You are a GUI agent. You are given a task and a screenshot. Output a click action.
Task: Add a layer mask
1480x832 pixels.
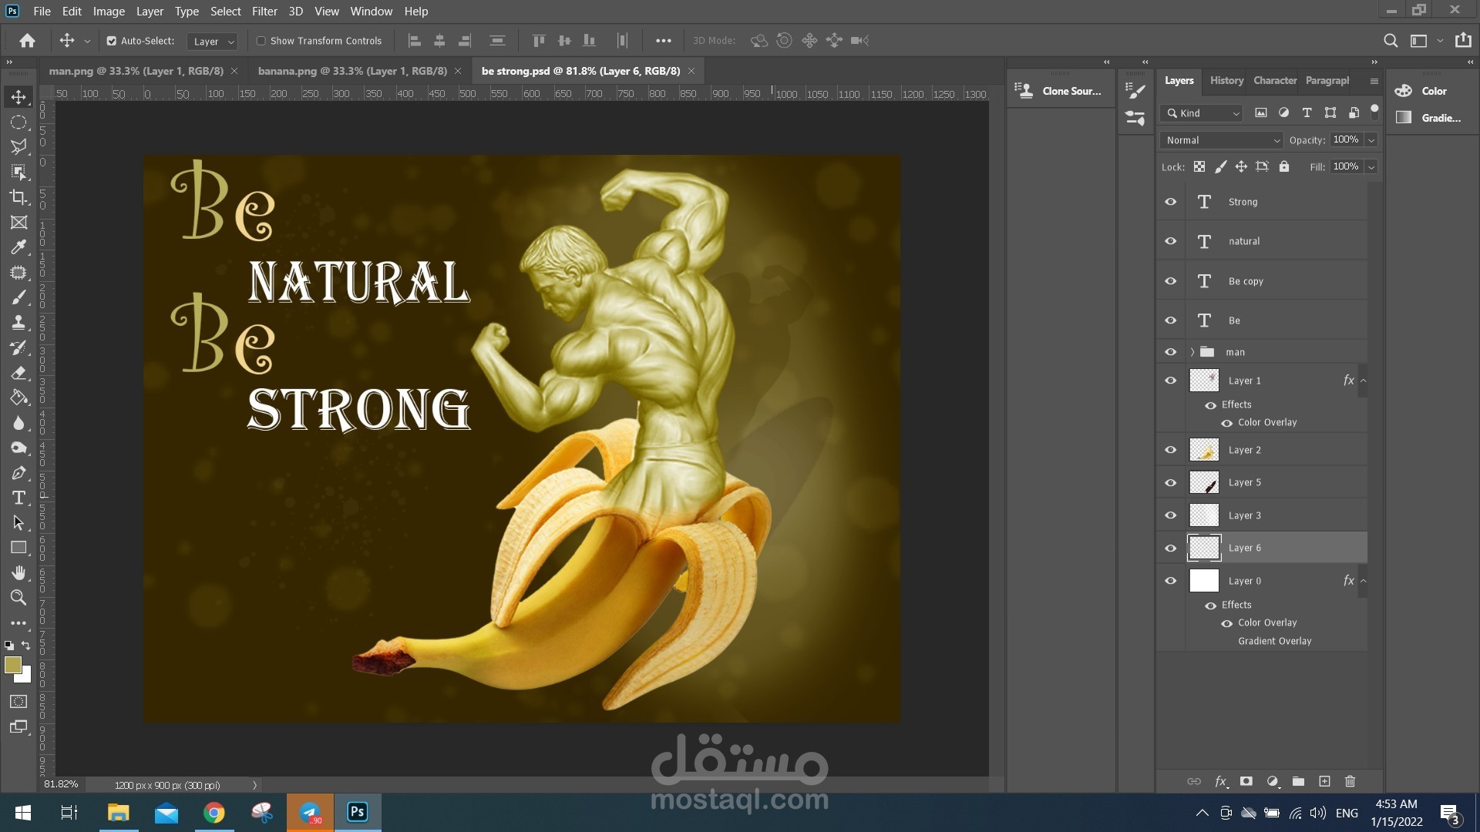pos(1246,781)
